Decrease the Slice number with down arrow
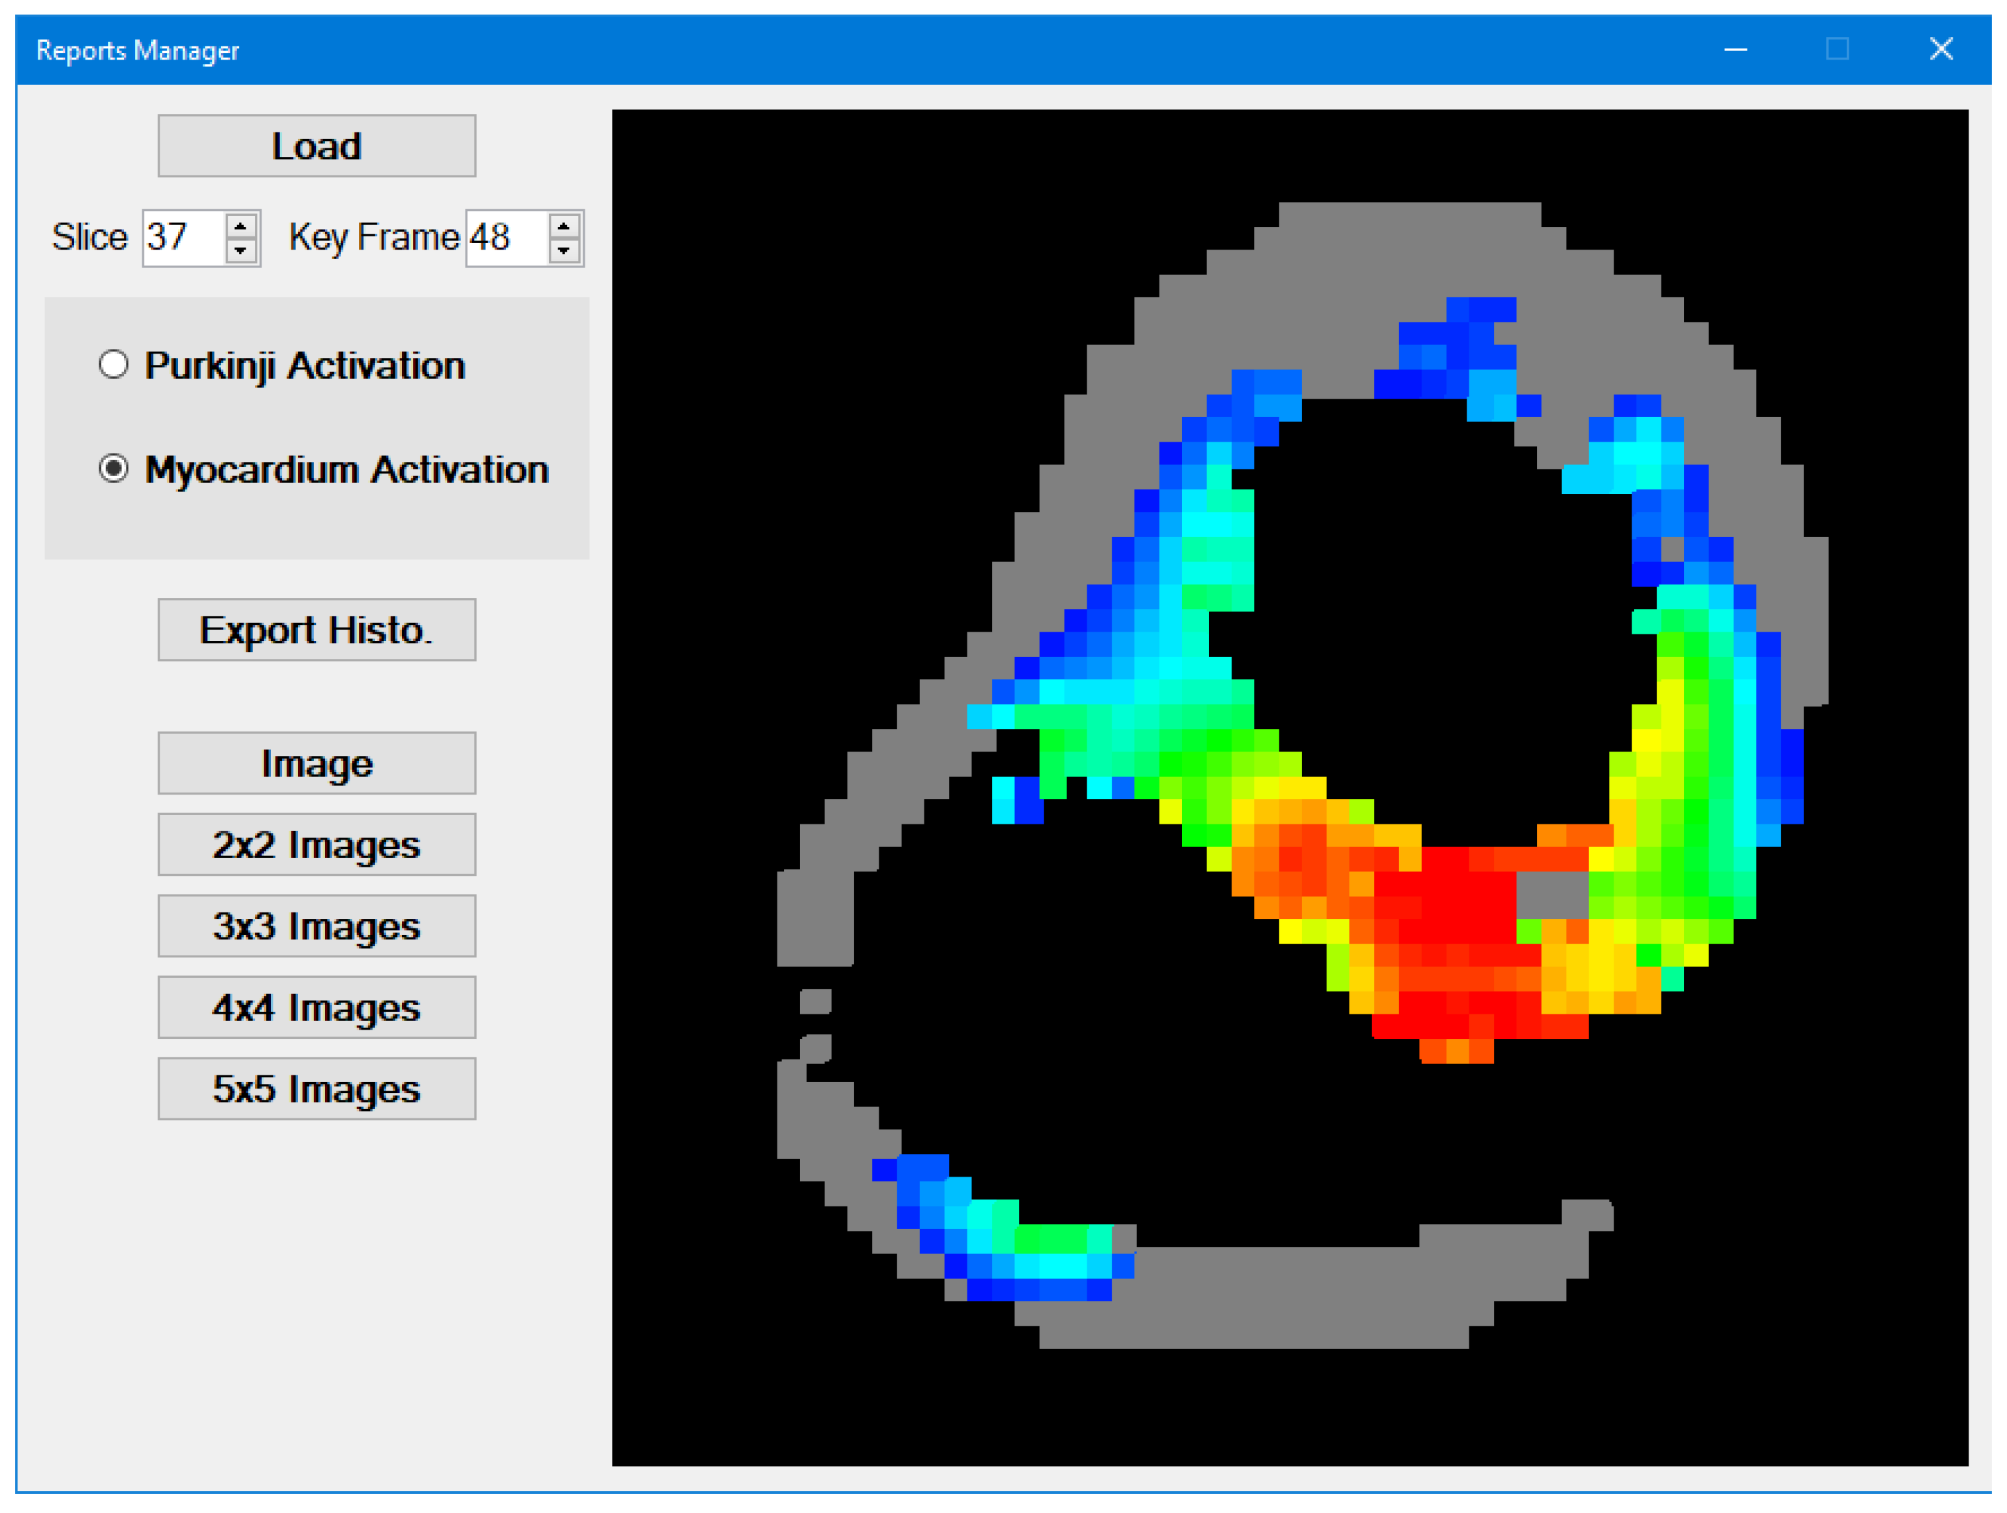 (240, 250)
